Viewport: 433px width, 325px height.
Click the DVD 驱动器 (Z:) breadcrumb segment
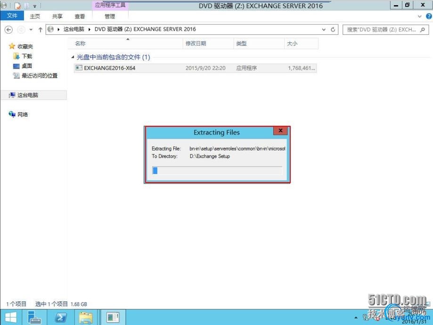145,29
